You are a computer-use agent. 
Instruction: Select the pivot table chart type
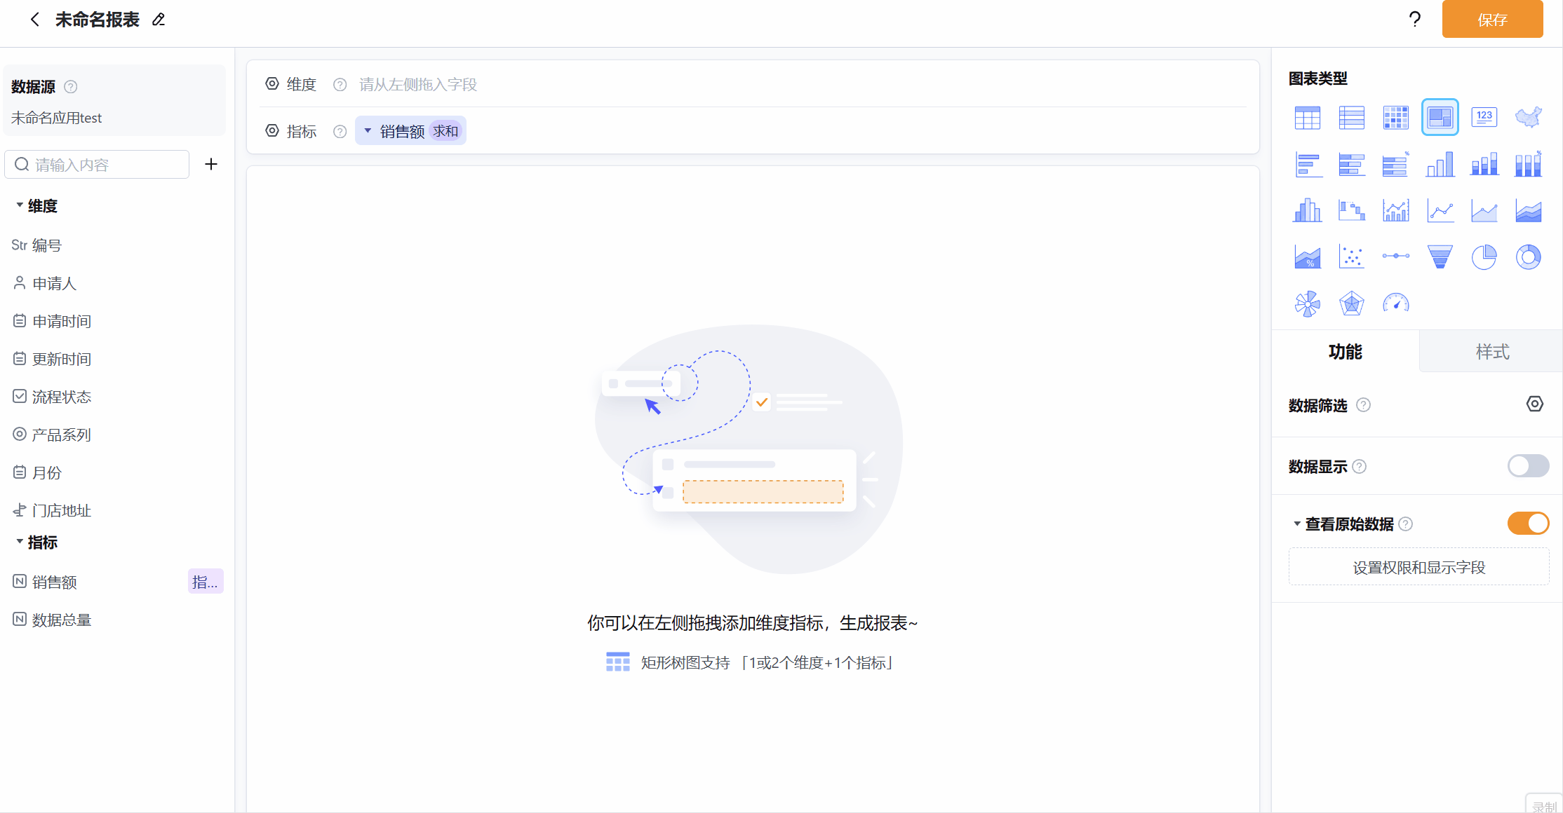point(1307,118)
